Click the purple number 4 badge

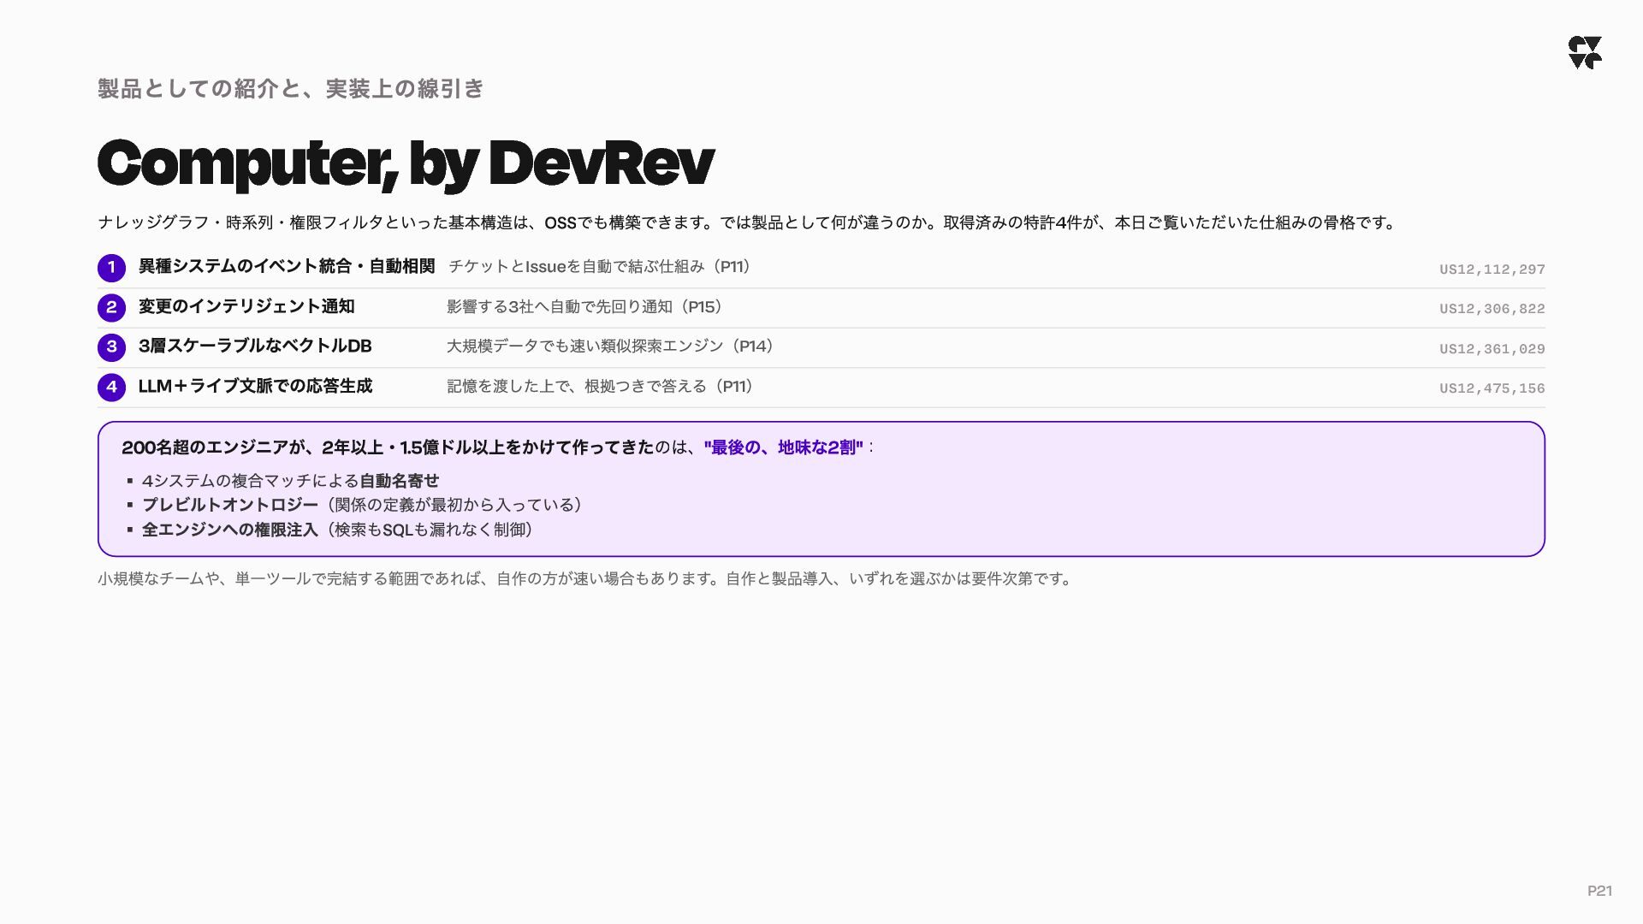pos(111,388)
